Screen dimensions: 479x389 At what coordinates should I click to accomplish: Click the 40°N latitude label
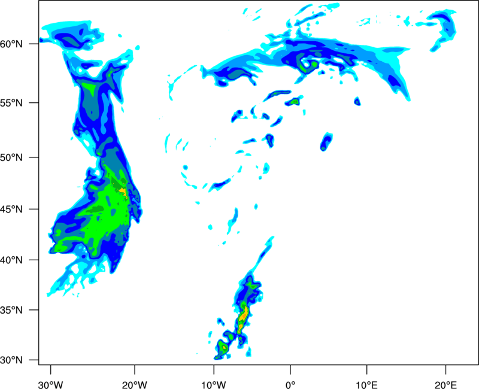pos(11,260)
